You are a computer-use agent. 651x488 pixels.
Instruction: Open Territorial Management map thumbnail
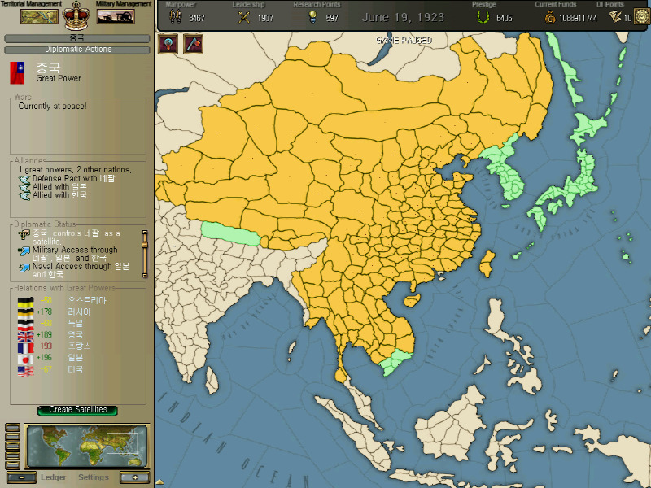click(x=39, y=16)
